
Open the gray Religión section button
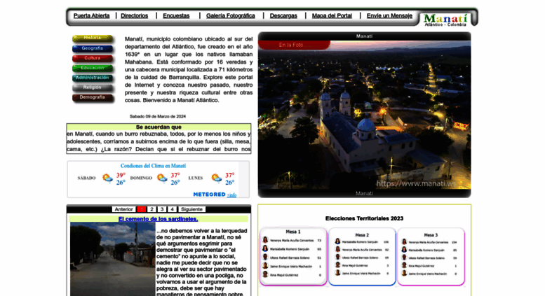[93, 87]
